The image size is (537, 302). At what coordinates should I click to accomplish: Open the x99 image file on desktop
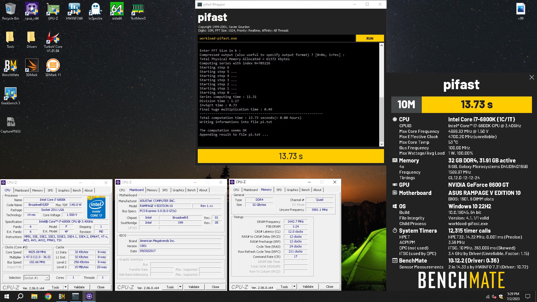pos(520,11)
